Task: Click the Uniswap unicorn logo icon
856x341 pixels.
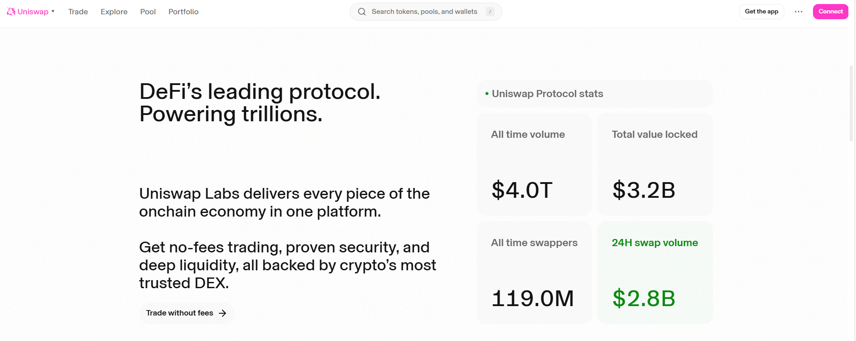Action: [x=11, y=12]
